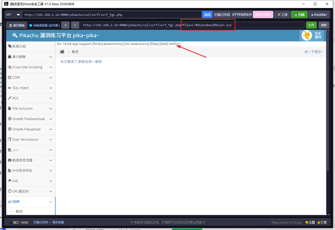This screenshot has height=230, width=335.
Task: Start a scan with 扫描 button
Action: [x=299, y=15]
